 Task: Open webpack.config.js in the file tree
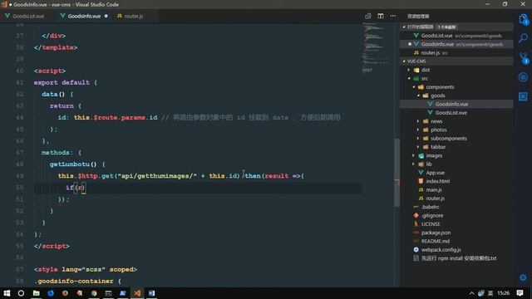[456, 249]
